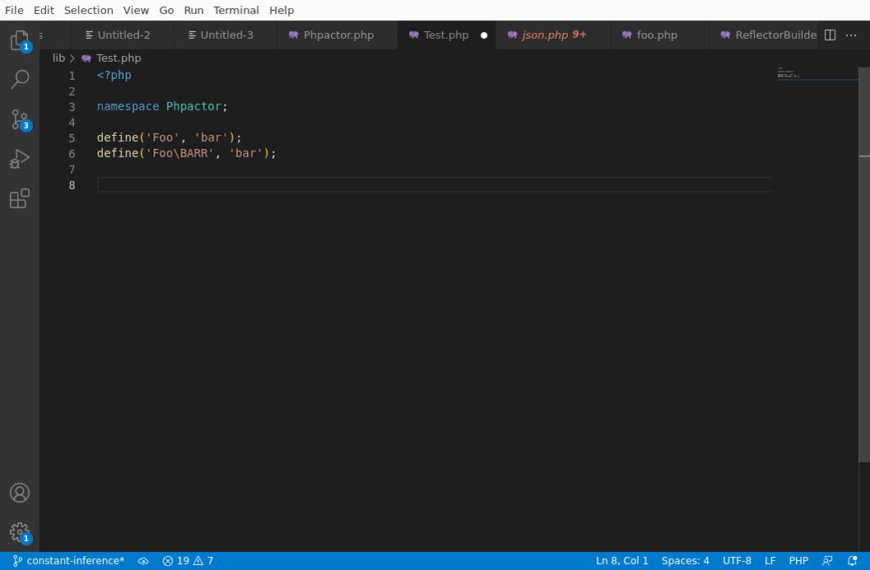Switch to the Phpactor.php tab
Viewport: 870px width, 570px height.
pyautogui.click(x=337, y=35)
